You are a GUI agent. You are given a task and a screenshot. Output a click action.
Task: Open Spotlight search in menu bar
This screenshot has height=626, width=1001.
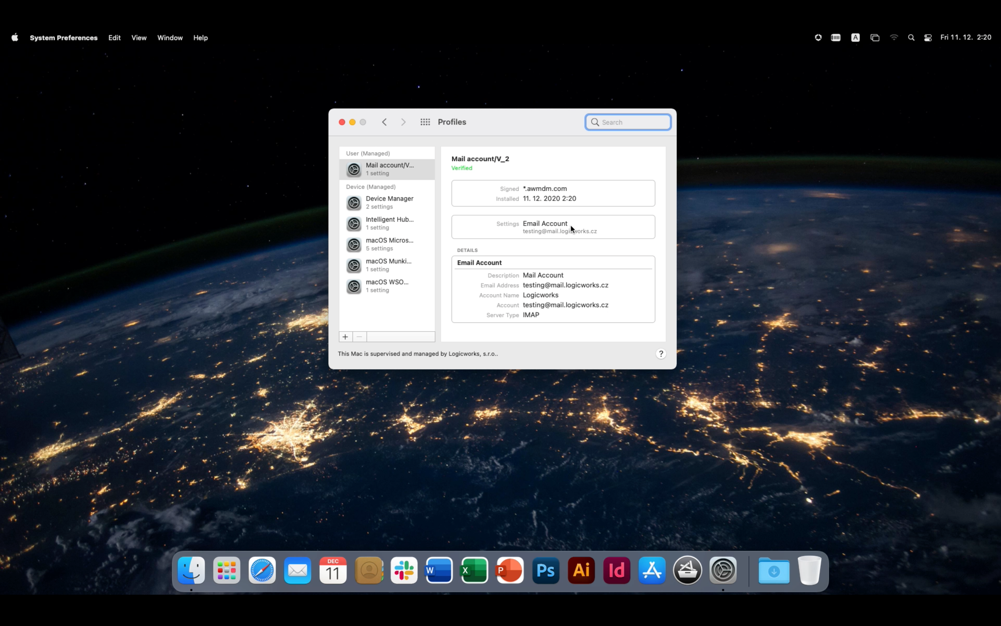[911, 38]
